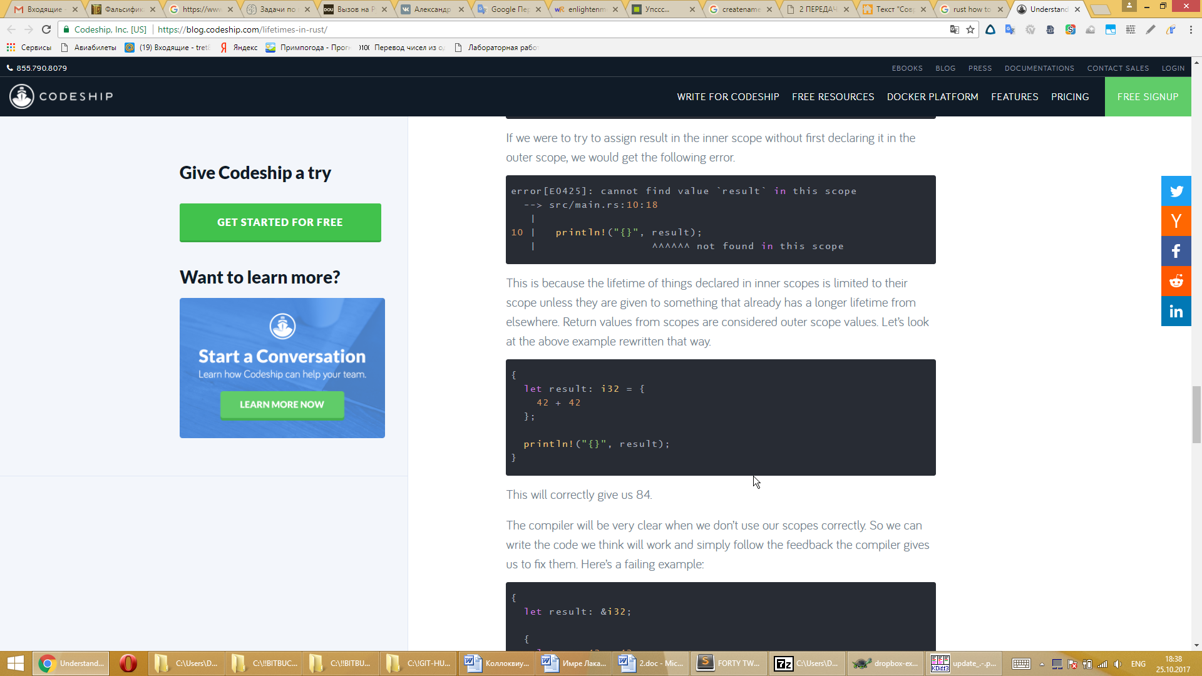Reload the page
Viewport: 1202px width, 676px height.
pyautogui.click(x=46, y=29)
